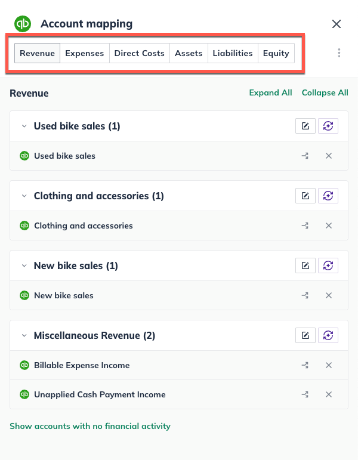Remove the New bike sales account row
The width and height of the screenshot is (358, 460).
click(x=329, y=295)
